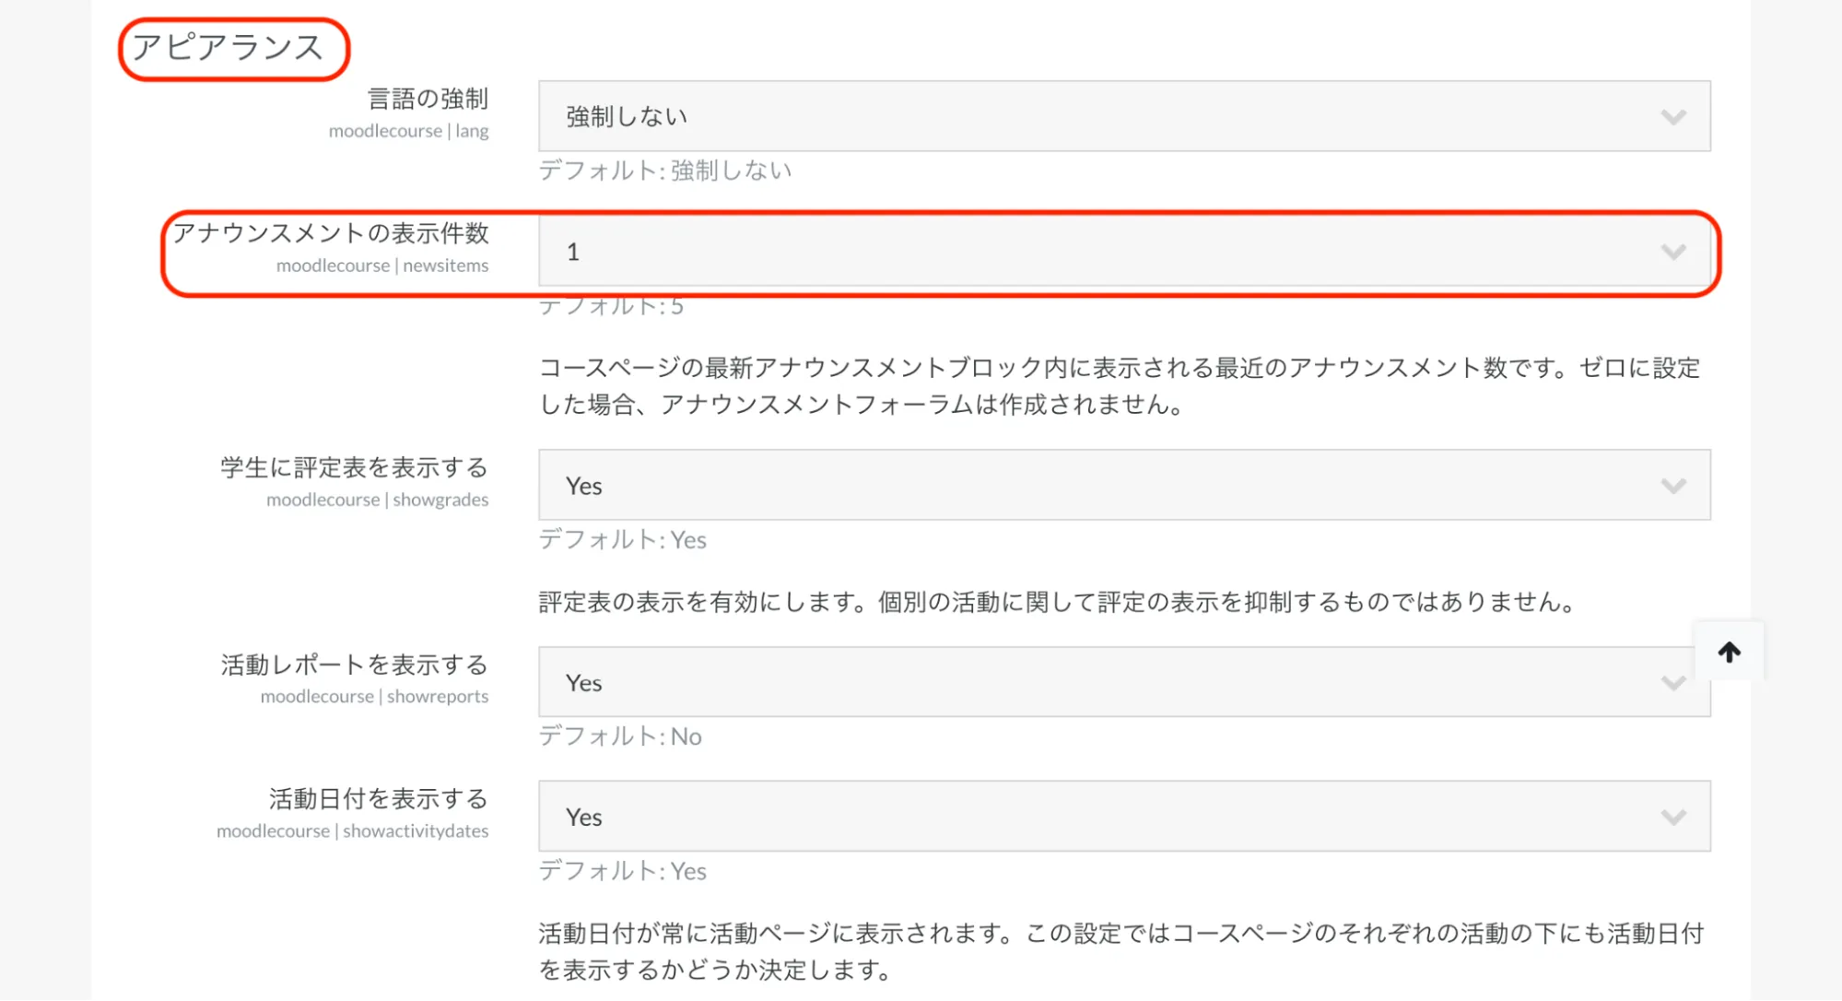Open the 活動レポートを表示する Yes dropdown
The image size is (1842, 1001).
pyautogui.click(x=1106, y=683)
